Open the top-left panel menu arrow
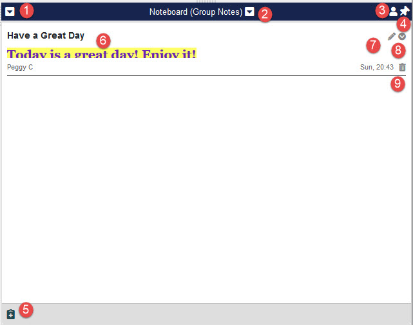413x325 pixels. pyautogui.click(x=10, y=12)
